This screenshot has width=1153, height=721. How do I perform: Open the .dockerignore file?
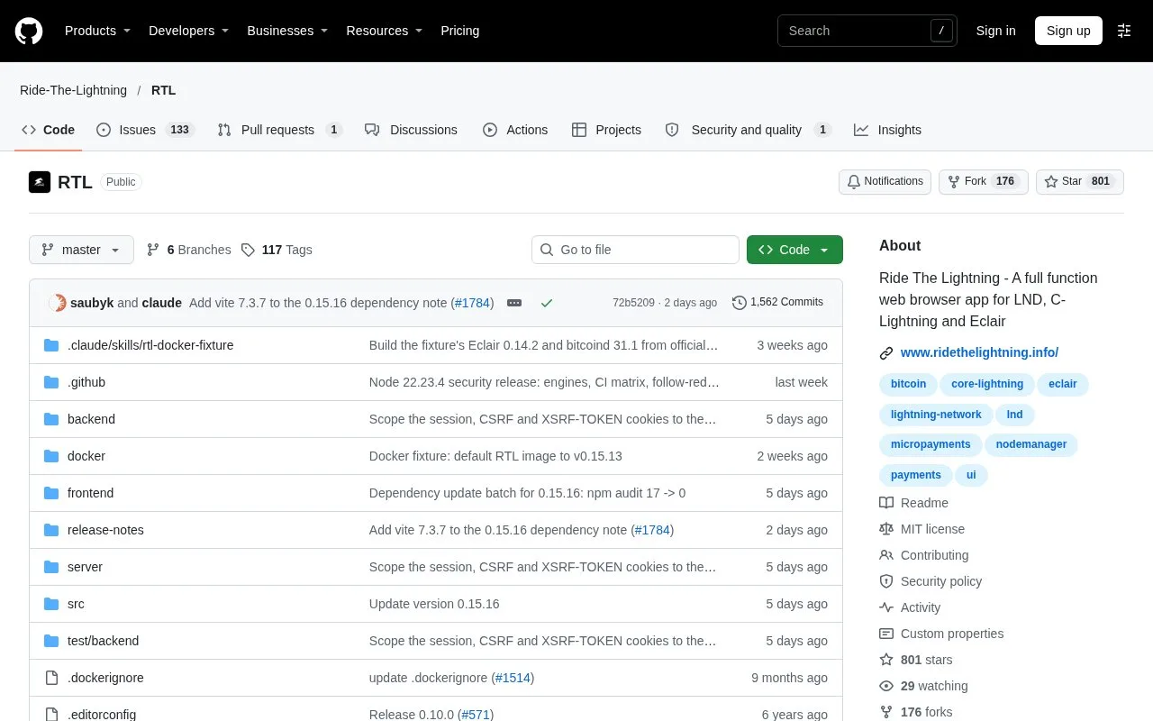(105, 678)
